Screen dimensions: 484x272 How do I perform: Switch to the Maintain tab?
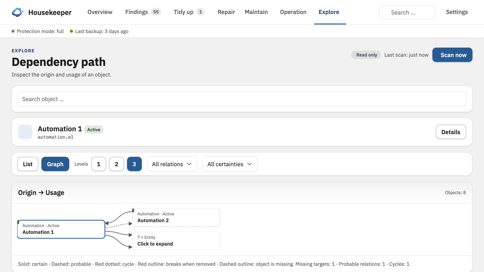256,12
